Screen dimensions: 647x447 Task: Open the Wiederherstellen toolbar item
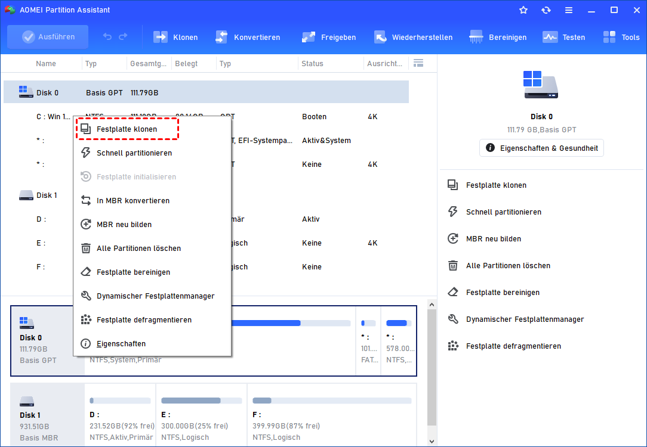[413, 38]
